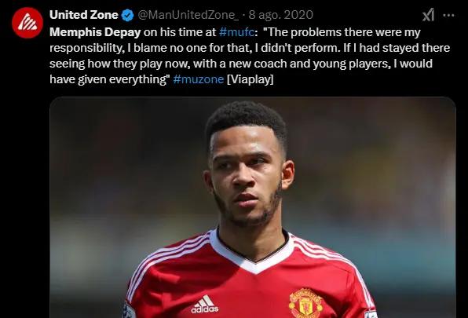Click the white jersey collar in photo

tap(252, 252)
